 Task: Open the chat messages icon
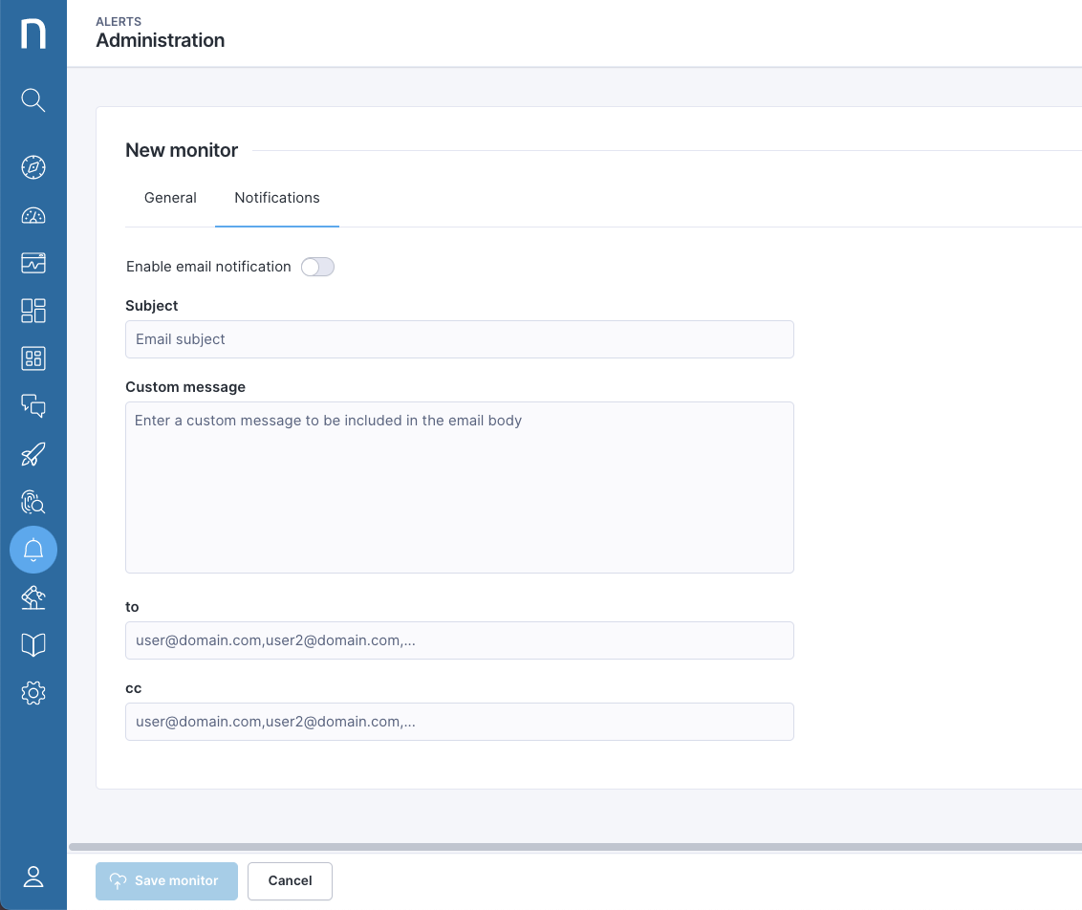(33, 406)
